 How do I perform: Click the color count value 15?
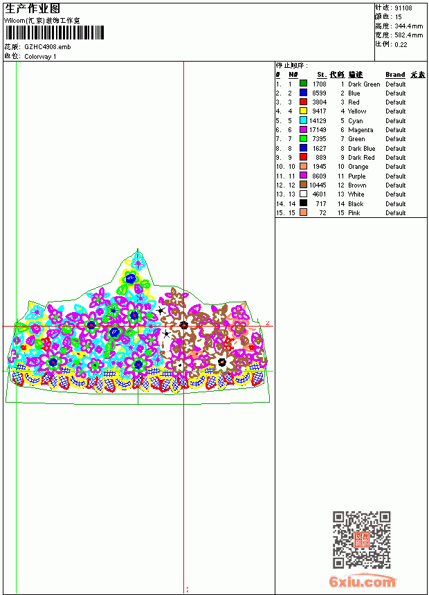(x=399, y=17)
